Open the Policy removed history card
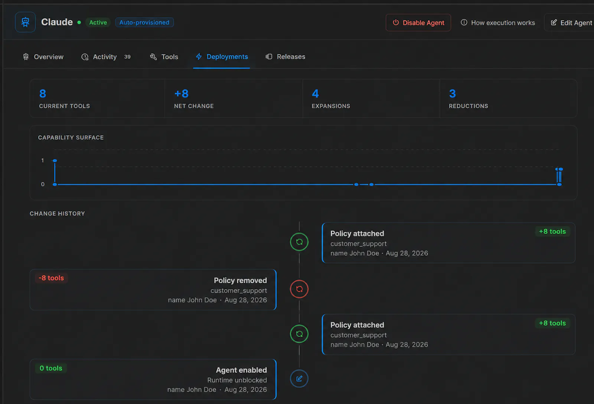Image resolution: width=594 pixels, height=404 pixels. [153, 290]
